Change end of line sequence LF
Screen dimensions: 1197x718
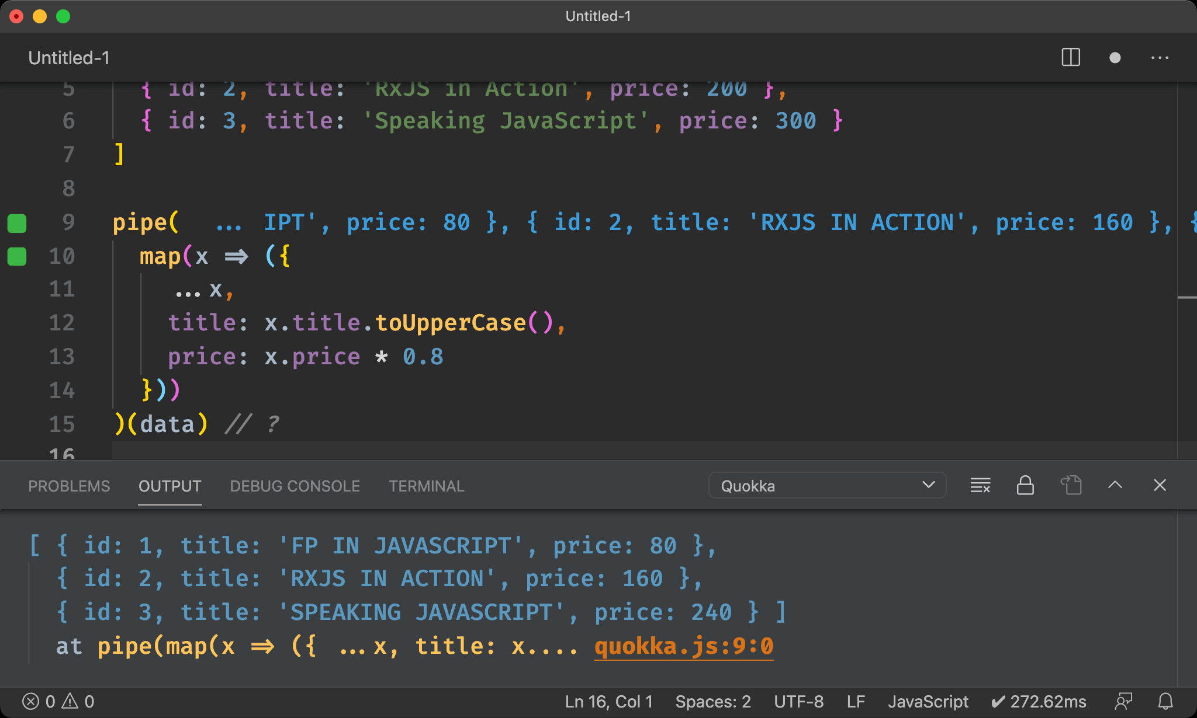click(x=856, y=701)
